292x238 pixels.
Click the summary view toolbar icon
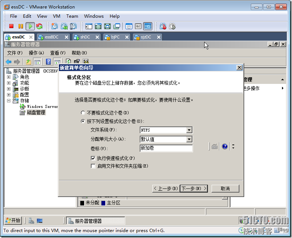pos(129,26)
